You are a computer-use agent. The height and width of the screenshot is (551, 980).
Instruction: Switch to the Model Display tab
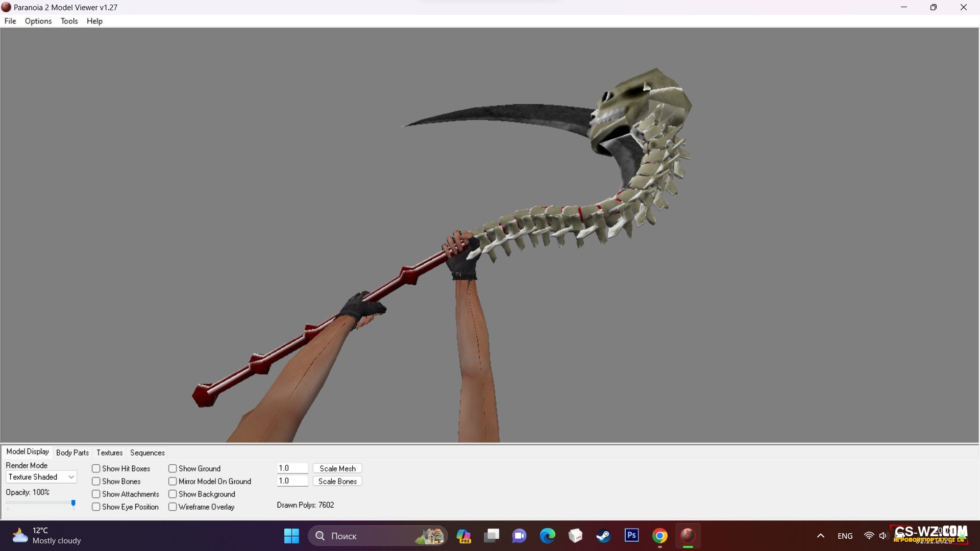[x=28, y=452]
